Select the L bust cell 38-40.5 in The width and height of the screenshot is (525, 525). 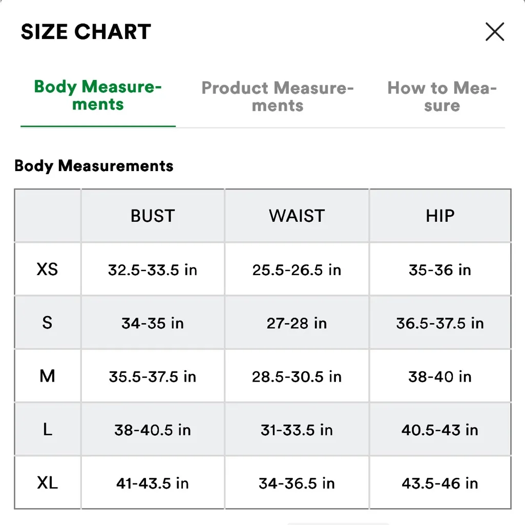(153, 430)
